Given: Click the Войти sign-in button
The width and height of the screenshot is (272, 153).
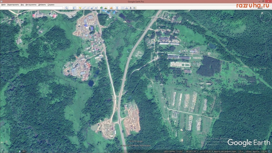Looking at the screenshot, I should (x=260, y=8).
